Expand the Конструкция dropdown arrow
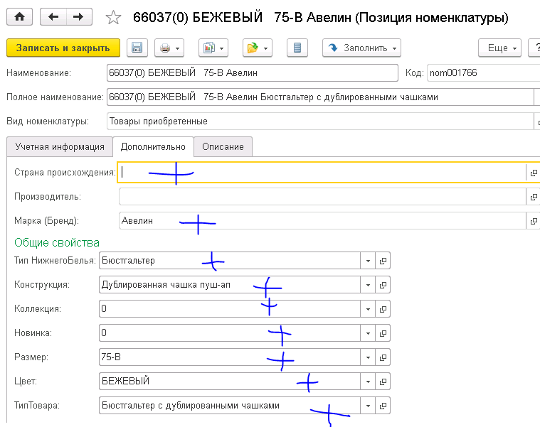The width and height of the screenshot is (540, 427). tap(368, 285)
